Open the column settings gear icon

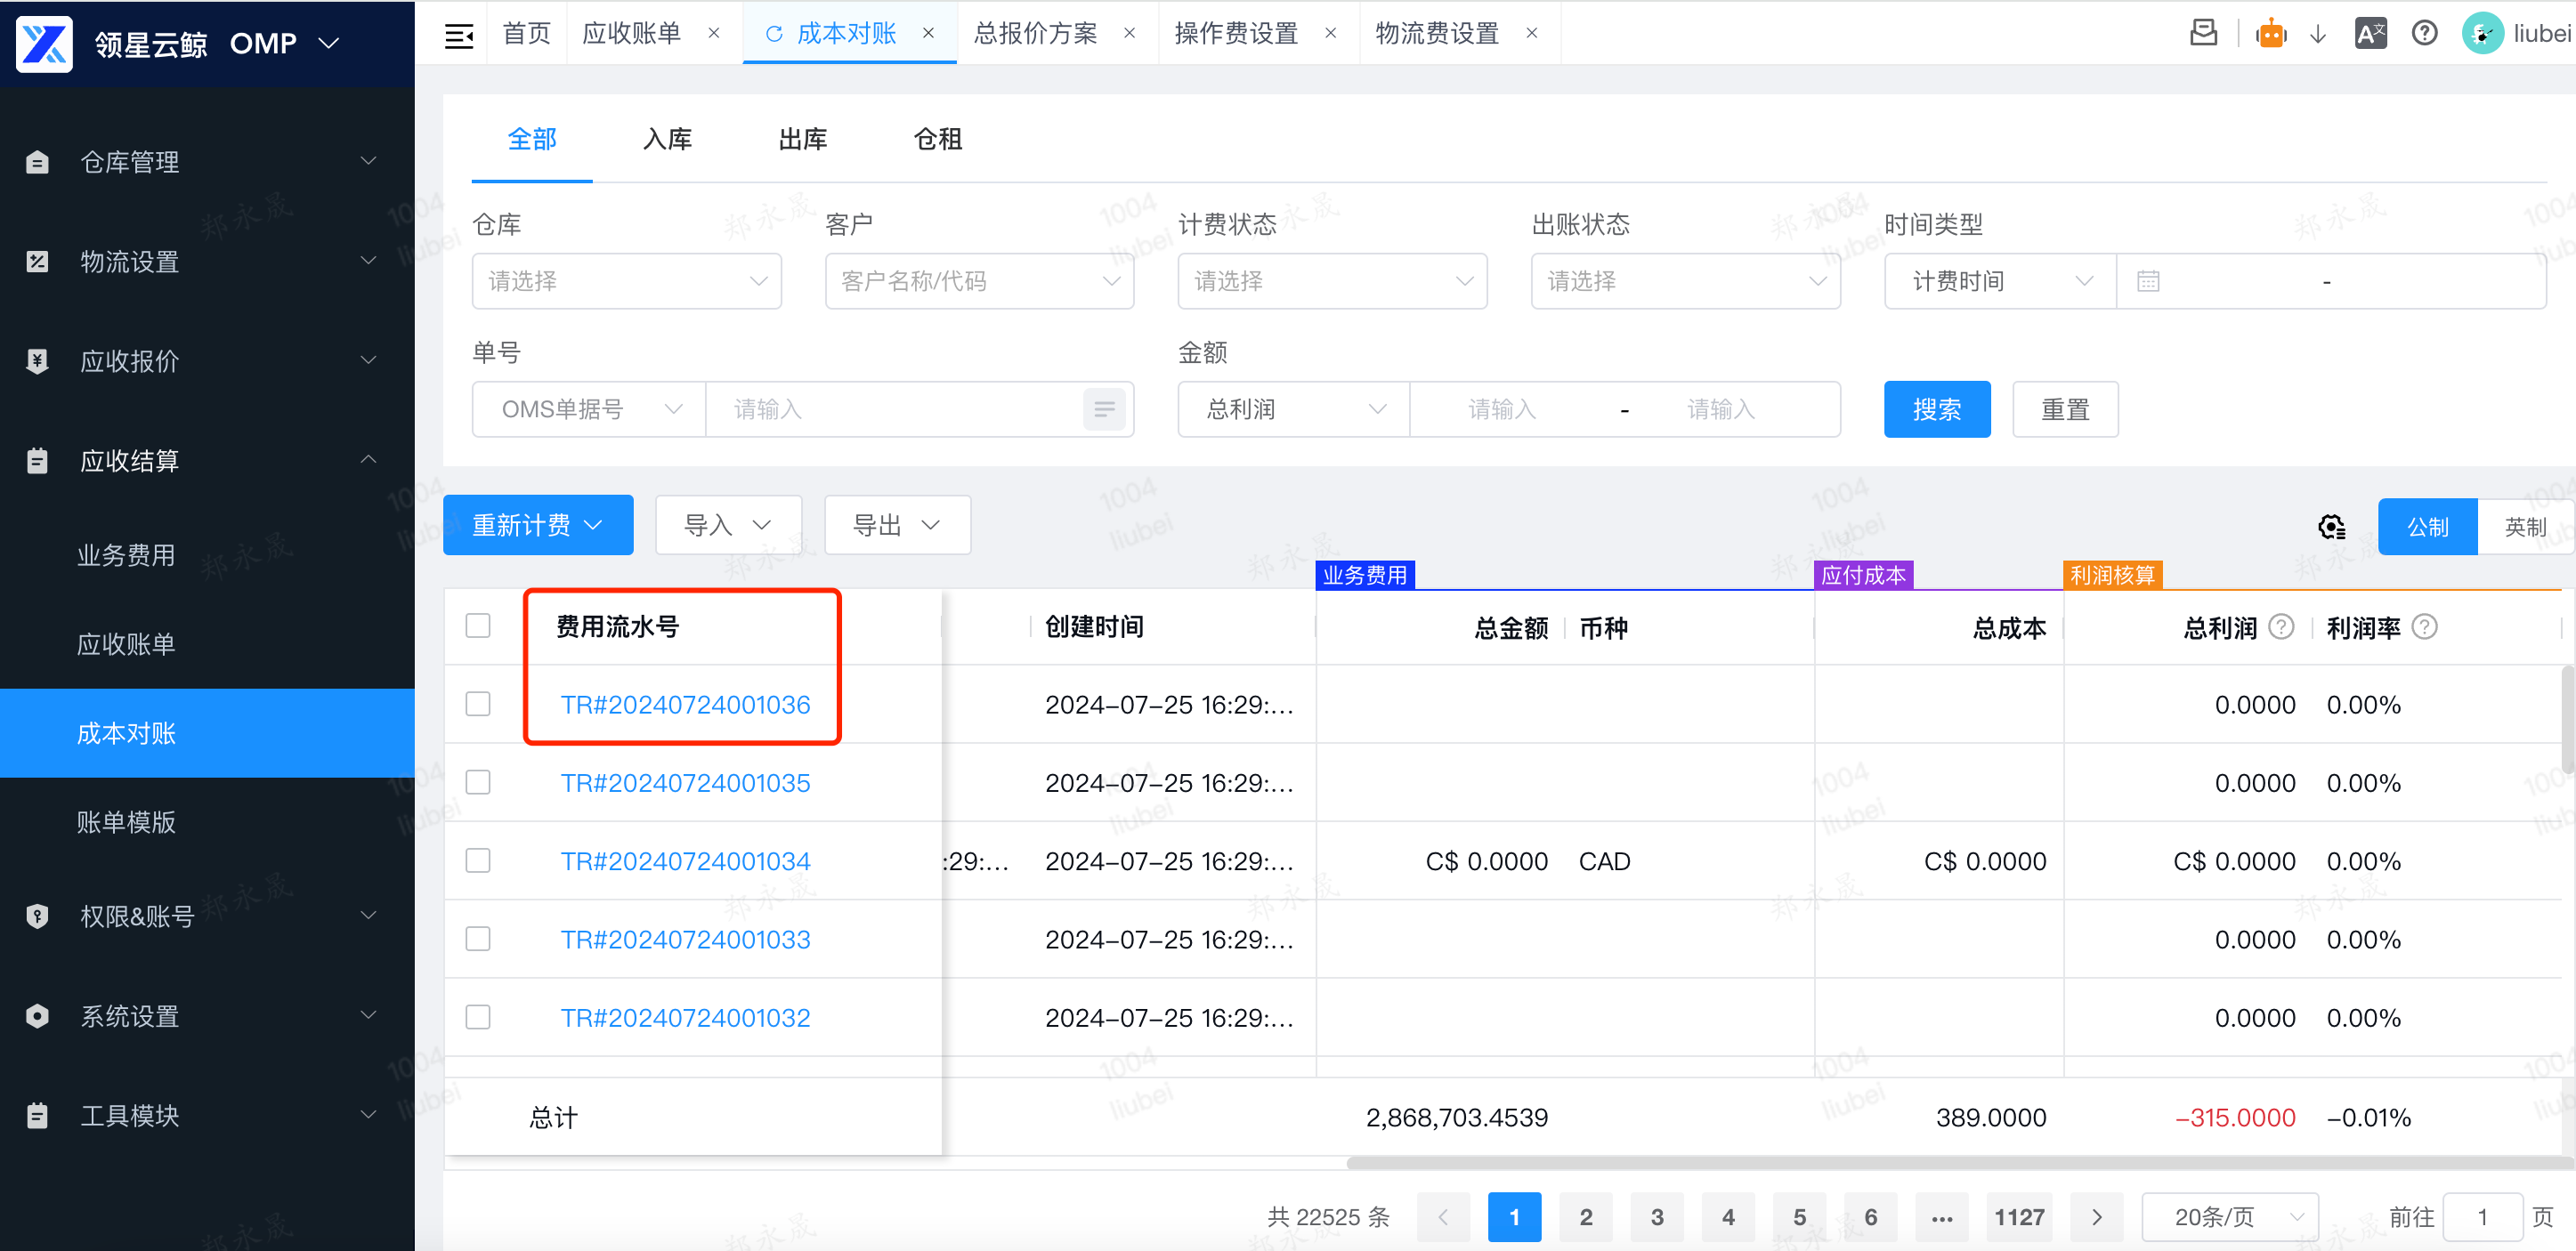click(x=2332, y=527)
